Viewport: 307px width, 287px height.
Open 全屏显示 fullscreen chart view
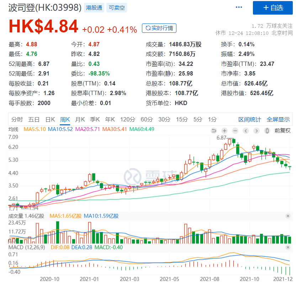click(x=278, y=120)
